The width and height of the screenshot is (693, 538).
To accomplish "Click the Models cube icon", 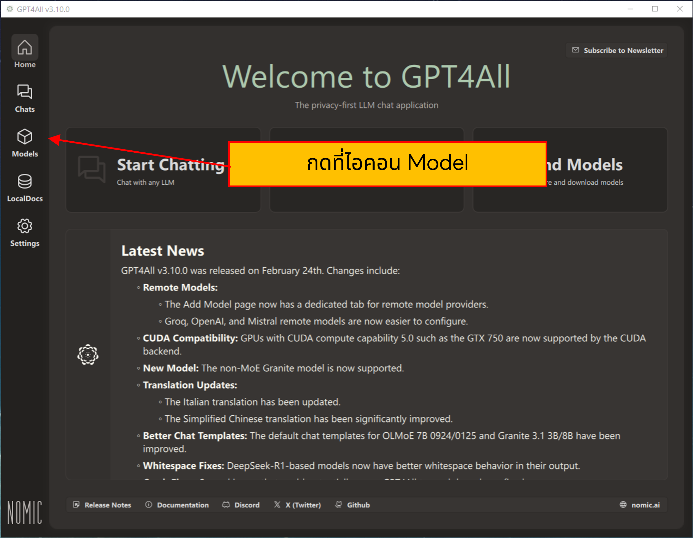I will point(25,137).
